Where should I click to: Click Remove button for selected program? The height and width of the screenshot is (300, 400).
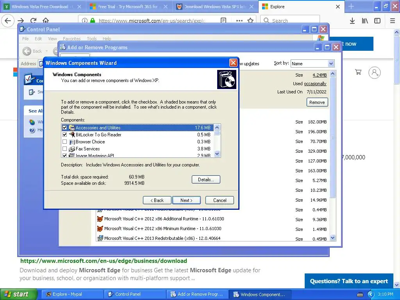tap(317, 102)
